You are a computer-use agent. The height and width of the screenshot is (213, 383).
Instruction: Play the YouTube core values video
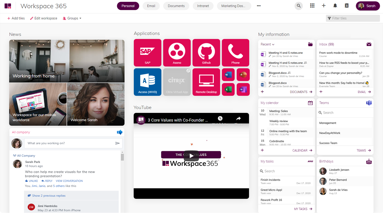point(191,156)
